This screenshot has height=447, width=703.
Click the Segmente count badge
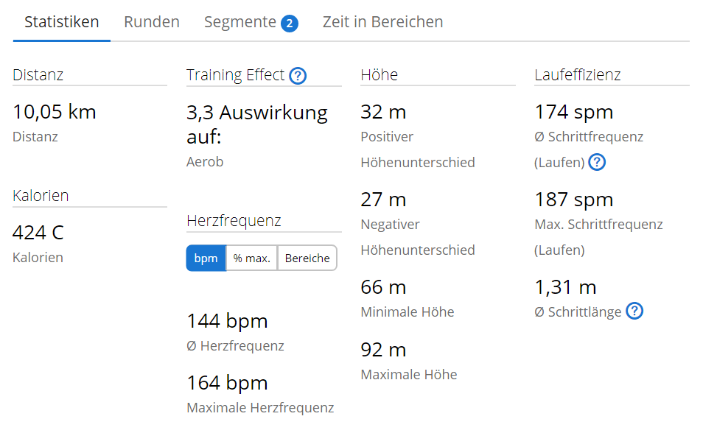[290, 24]
